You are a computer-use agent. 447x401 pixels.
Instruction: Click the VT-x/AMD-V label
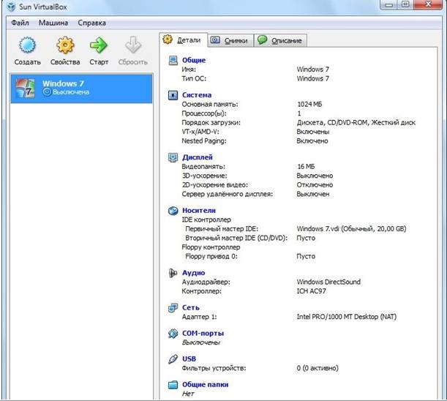[x=200, y=132]
